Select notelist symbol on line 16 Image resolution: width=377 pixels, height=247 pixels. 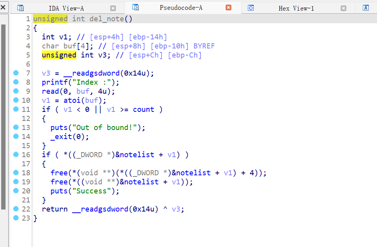pos(137,155)
